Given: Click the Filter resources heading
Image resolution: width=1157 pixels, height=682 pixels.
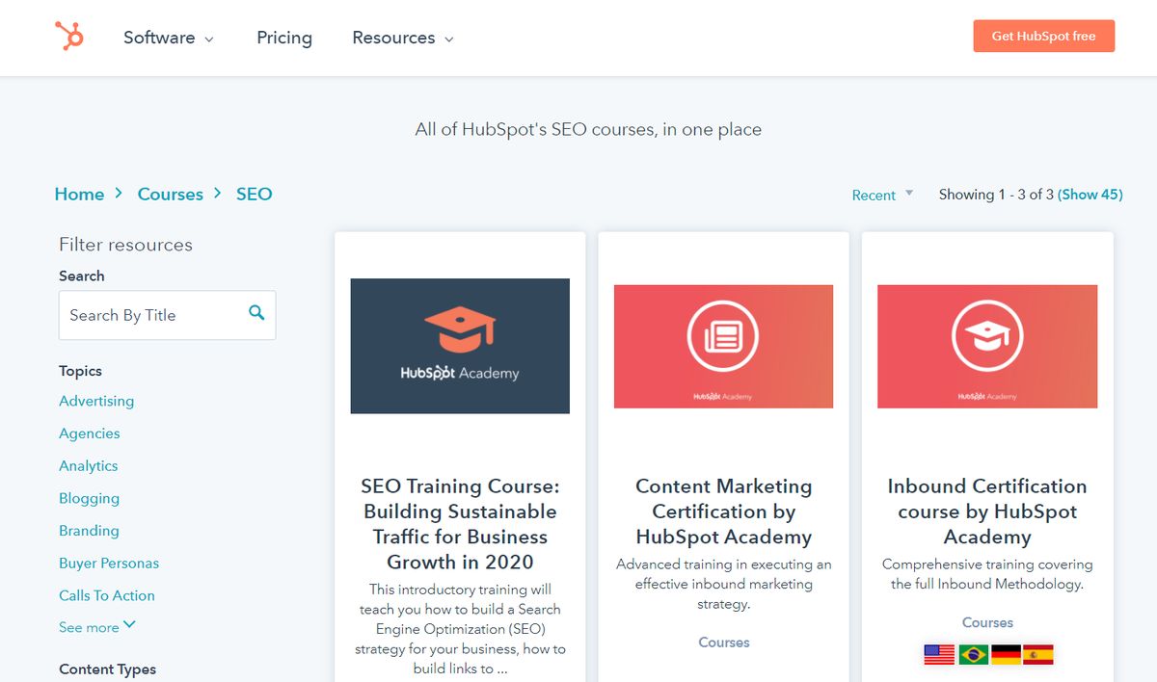Looking at the screenshot, I should coord(125,245).
